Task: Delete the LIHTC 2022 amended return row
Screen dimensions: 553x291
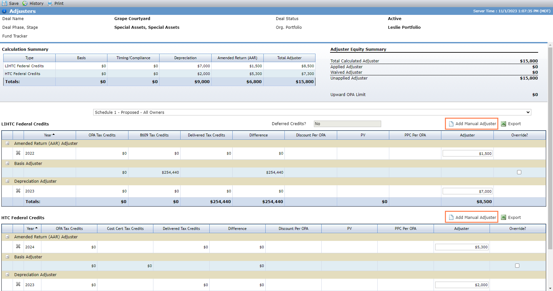Action: (18, 153)
